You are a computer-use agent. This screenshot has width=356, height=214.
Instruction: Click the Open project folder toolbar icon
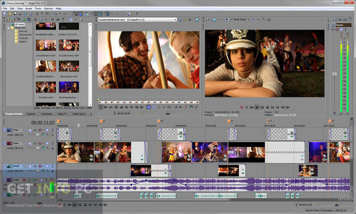tap(11, 15)
